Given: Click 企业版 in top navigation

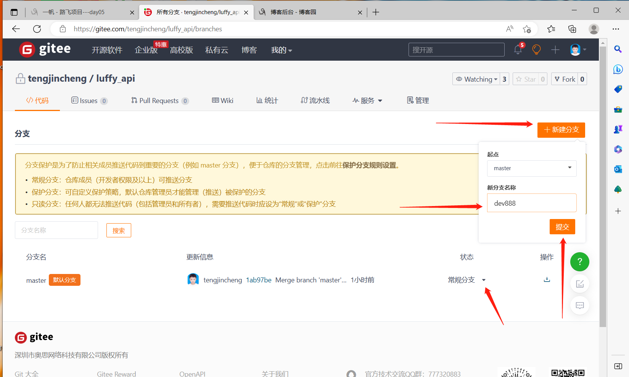Looking at the screenshot, I should 146,50.
